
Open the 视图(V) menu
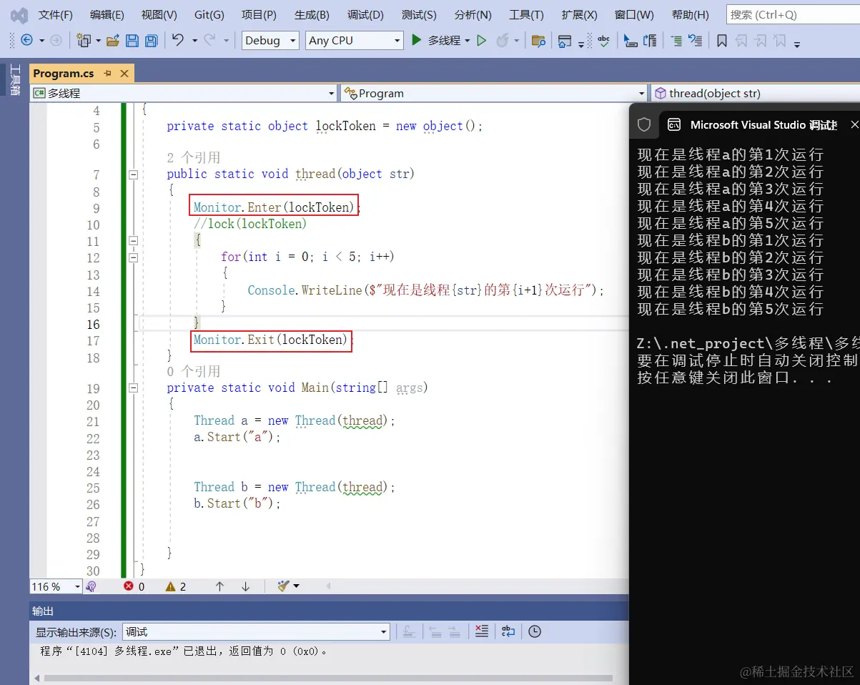coord(159,15)
